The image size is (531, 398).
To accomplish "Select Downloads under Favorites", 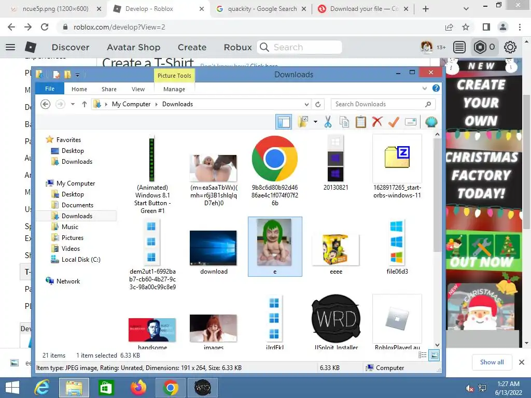I will tap(77, 162).
